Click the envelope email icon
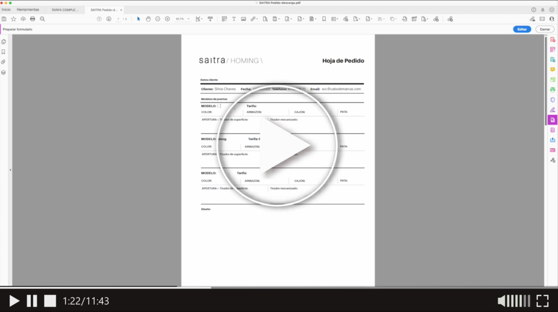The image size is (558, 312). [x=542, y=19]
